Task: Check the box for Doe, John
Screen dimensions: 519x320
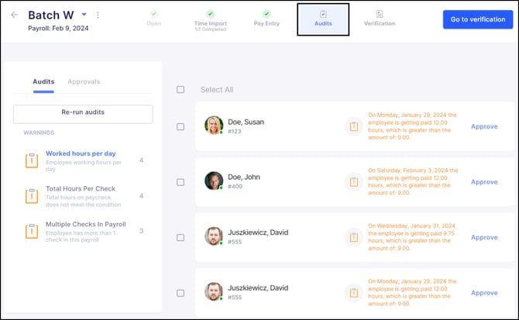Action: [180, 182]
